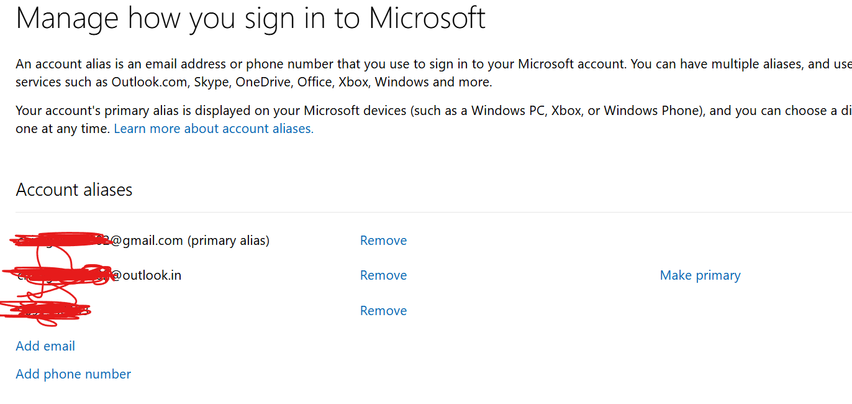
Task: Click Remove beside the @outlook.in address
Action: [383, 275]
